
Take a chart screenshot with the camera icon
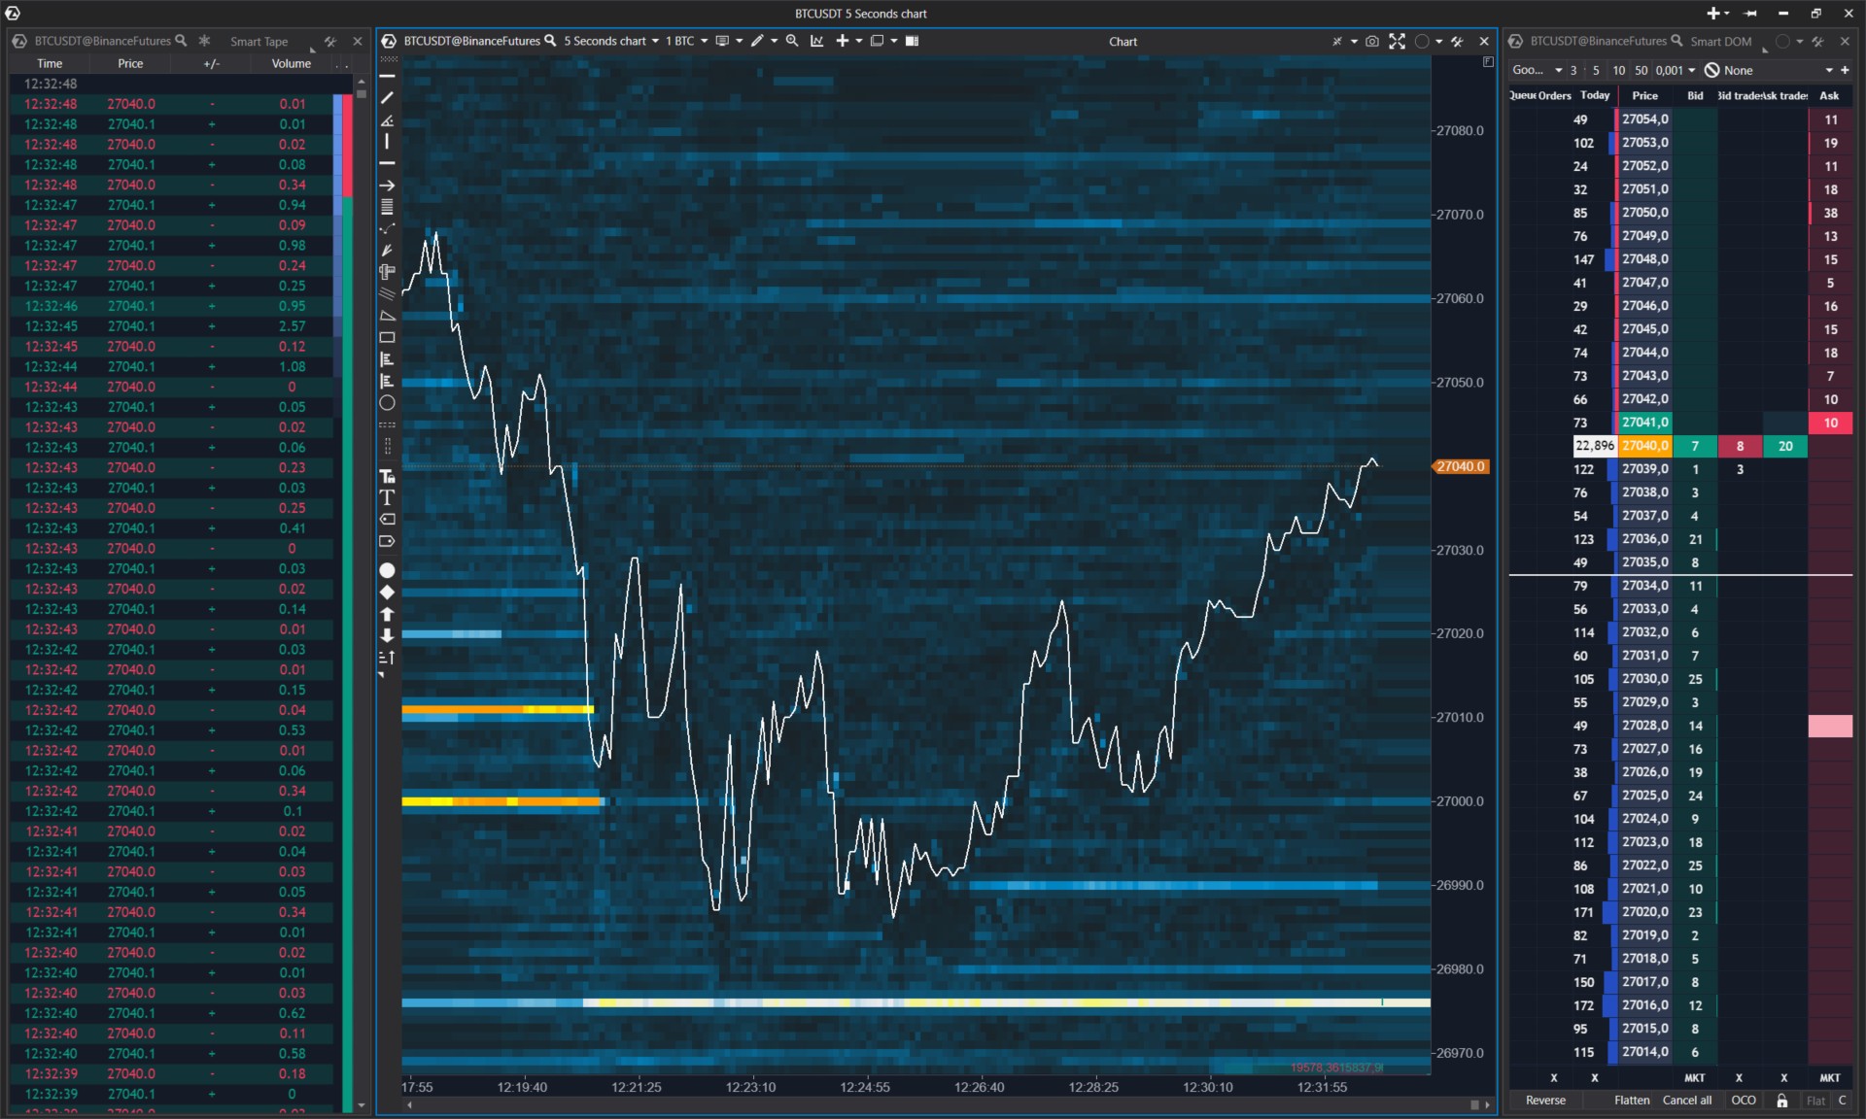tap(1372, 41)
